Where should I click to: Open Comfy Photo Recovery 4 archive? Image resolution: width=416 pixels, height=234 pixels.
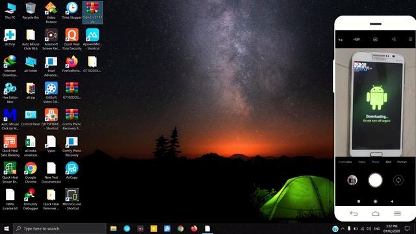72,119
